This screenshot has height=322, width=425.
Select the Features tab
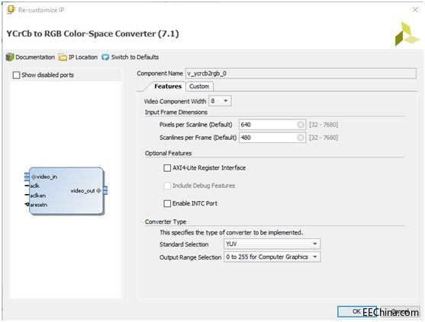click(x=168, y=87)
